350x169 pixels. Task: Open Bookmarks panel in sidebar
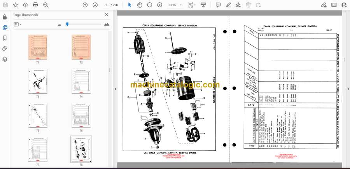tap(5, 38)
